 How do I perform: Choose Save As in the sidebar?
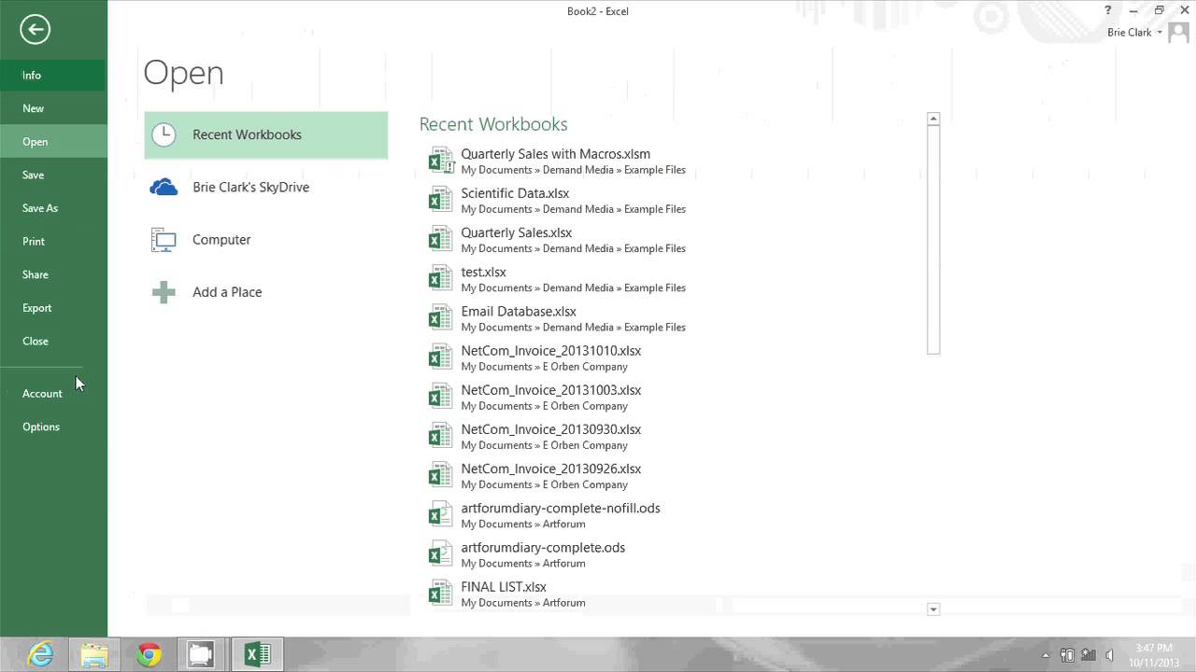point(53,208)
